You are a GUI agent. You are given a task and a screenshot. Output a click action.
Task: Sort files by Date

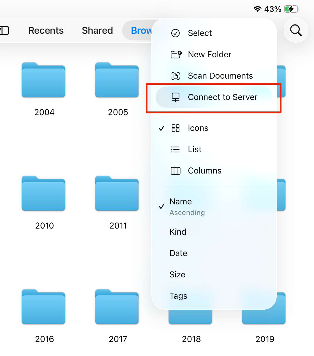[x=178, y=253]
